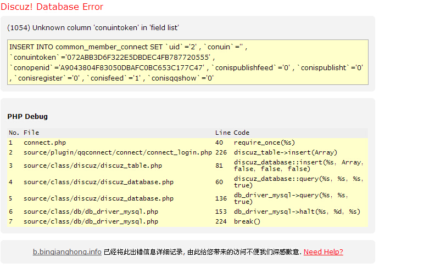Select db_driver_mysql.php path in row 6
Screen dimensions: 446x274
click(x=91, y=212)
